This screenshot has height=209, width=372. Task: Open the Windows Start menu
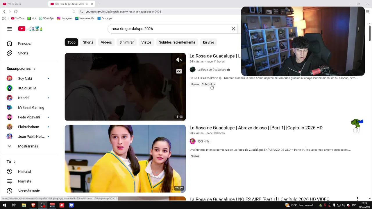[x=4, y=205]
